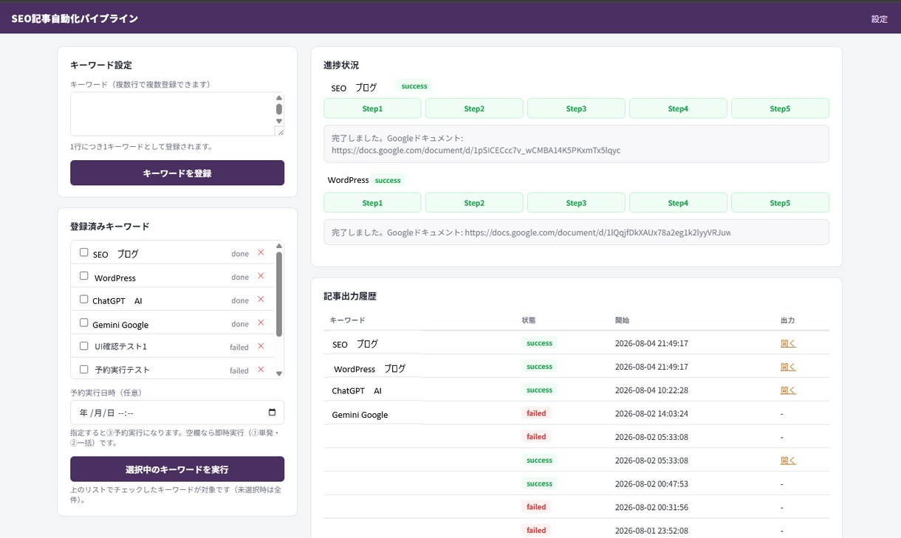Click up arrow of registered keywords scrollbar
Image resolution: width=901 pixels, height=538 pixels.
(x=279, y=246)
